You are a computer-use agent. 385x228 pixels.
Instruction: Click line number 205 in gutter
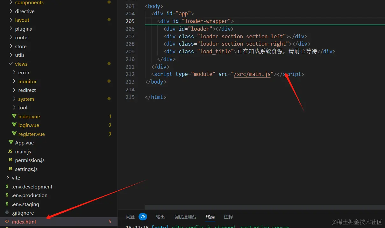pos(130,21)
